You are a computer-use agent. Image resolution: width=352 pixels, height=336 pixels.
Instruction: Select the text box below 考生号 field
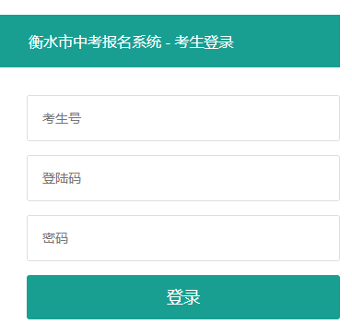tap(183, 178)
